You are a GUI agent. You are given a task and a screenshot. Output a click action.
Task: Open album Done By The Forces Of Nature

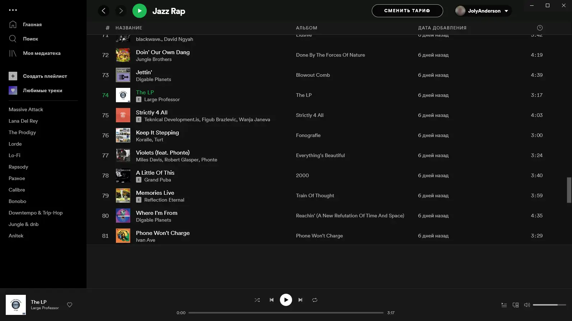[x=330, y=55]
